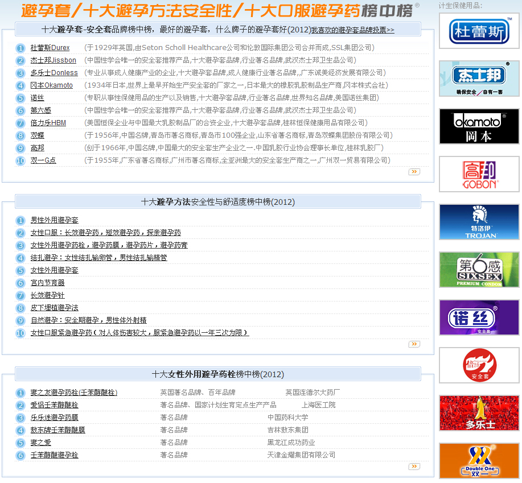
Task: Open the 女性外用避孕套 link
Action: click(x=55, y=270)
